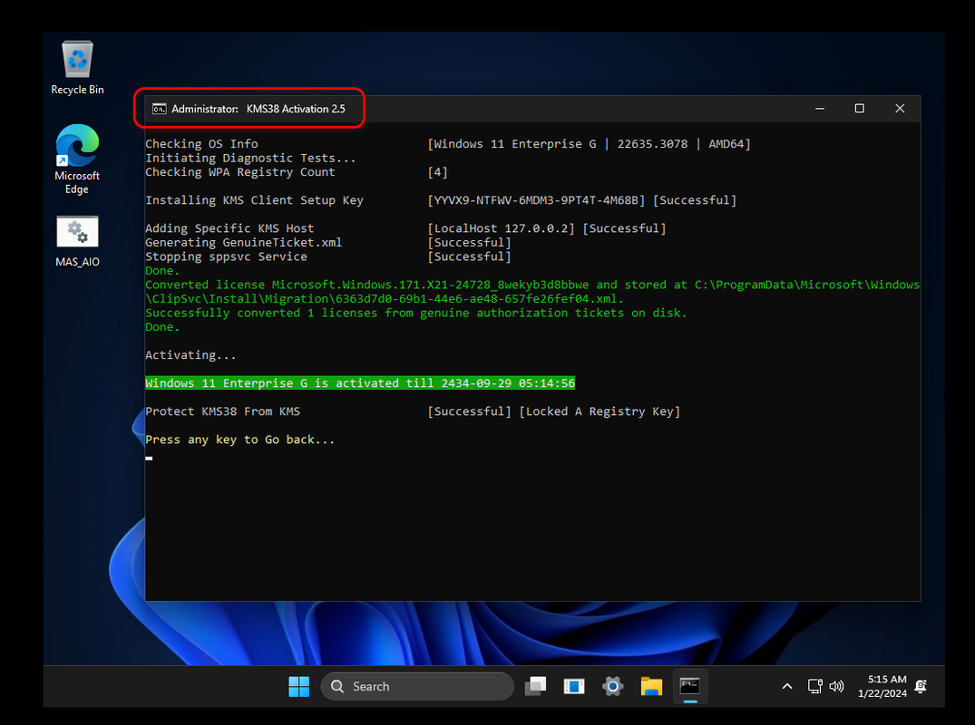This screenshot has height=725, width=975.
Task: Click the 'Initiating Diagnostic Tests...' line
Action: coord(250,159)
